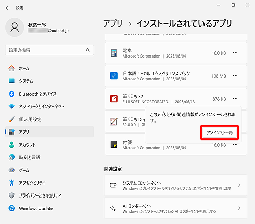This screenshot has height=224, width=255.
Task: Click the search magnifier icon in settings search
Action: click(x=88, y=50)
